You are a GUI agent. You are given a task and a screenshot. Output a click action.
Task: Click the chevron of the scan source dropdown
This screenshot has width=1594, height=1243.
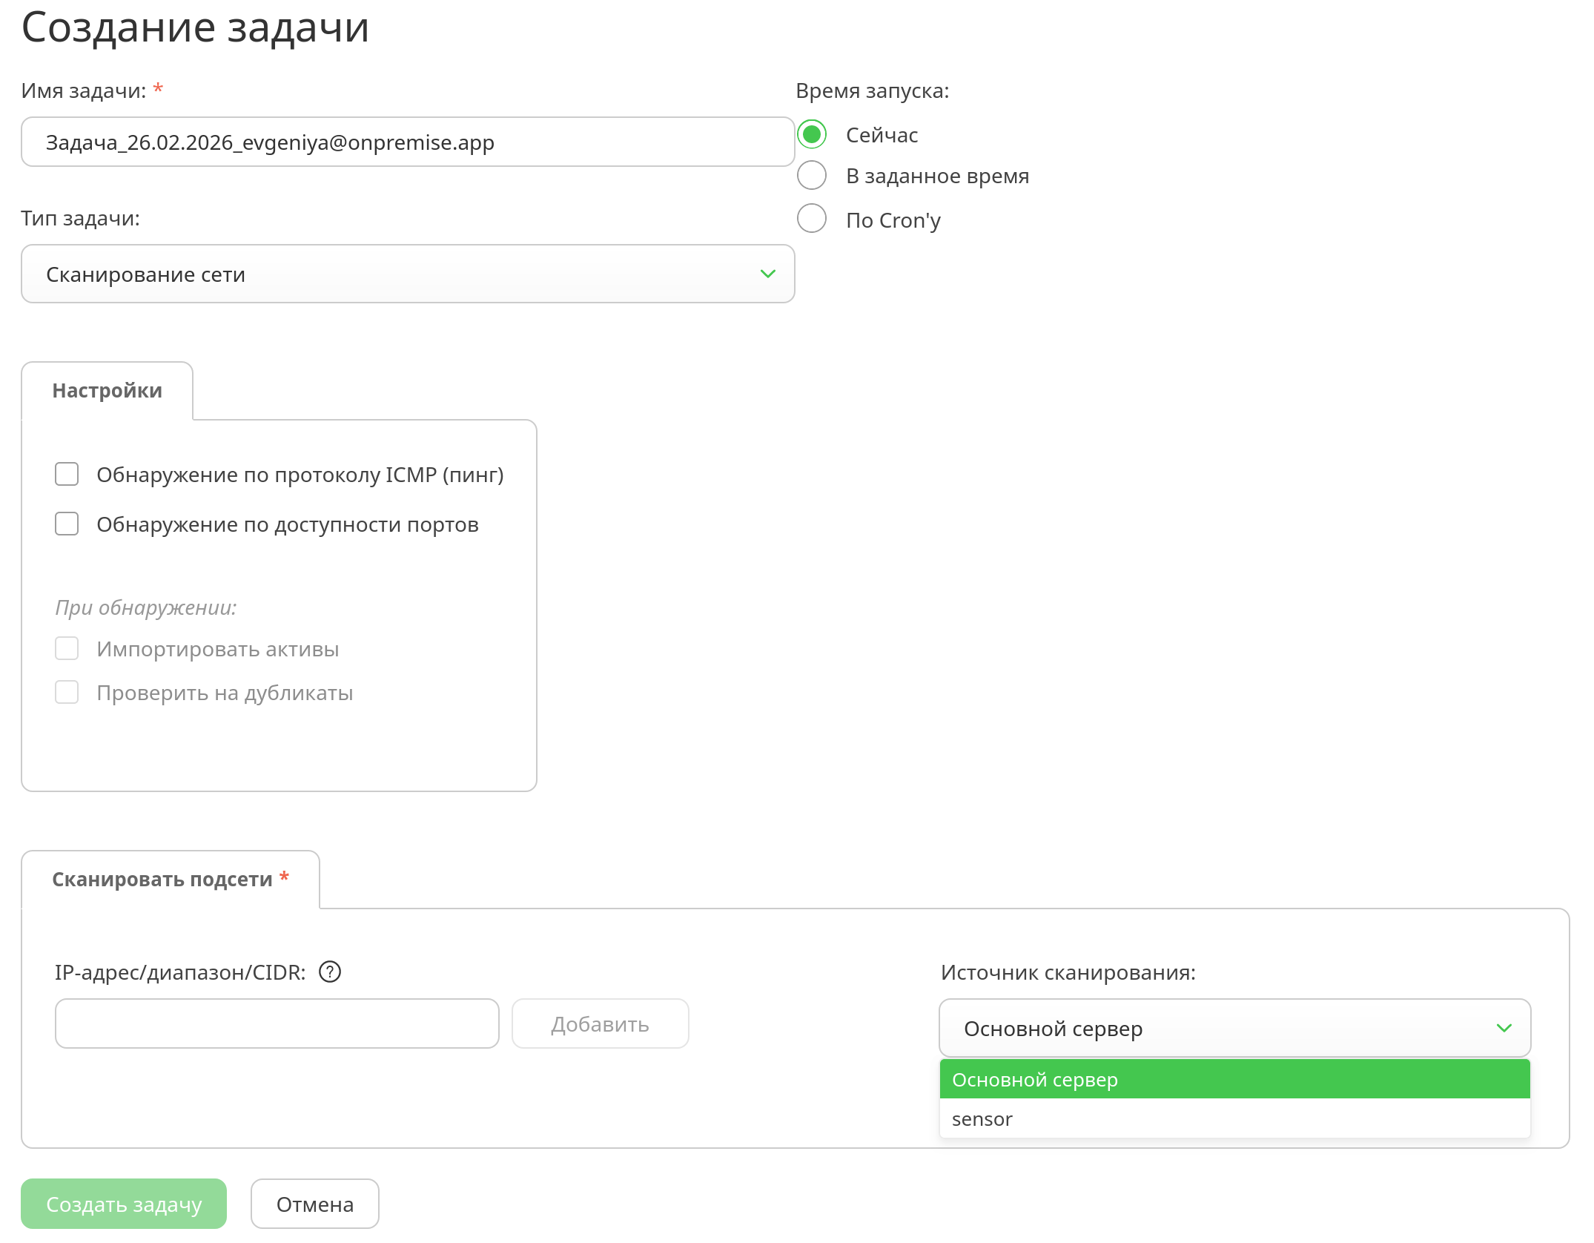[x=1504, y=1028]
